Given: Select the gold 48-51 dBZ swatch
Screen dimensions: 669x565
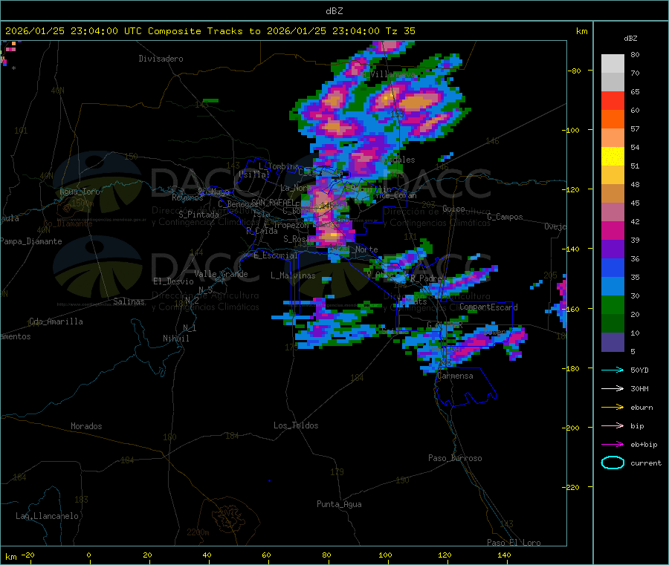Looking at the screenshot, I should coord(613,175).
